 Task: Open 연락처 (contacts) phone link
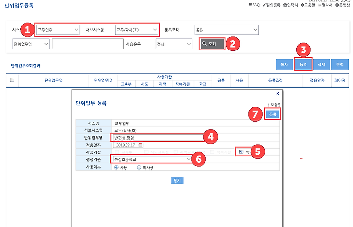[x=291, y=5]
